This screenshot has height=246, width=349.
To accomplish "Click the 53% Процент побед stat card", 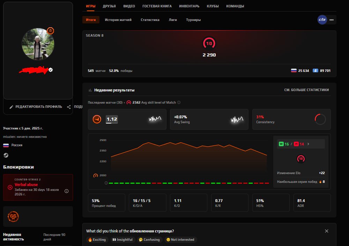I will click(x=106, y=203).
